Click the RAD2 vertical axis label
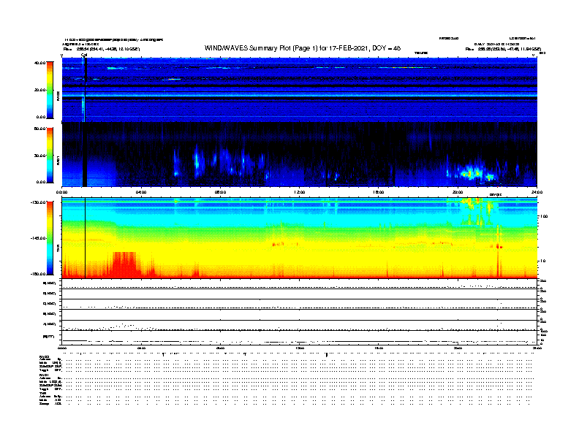The height and width of the screenshot is (447, 579). pos(58,96)
